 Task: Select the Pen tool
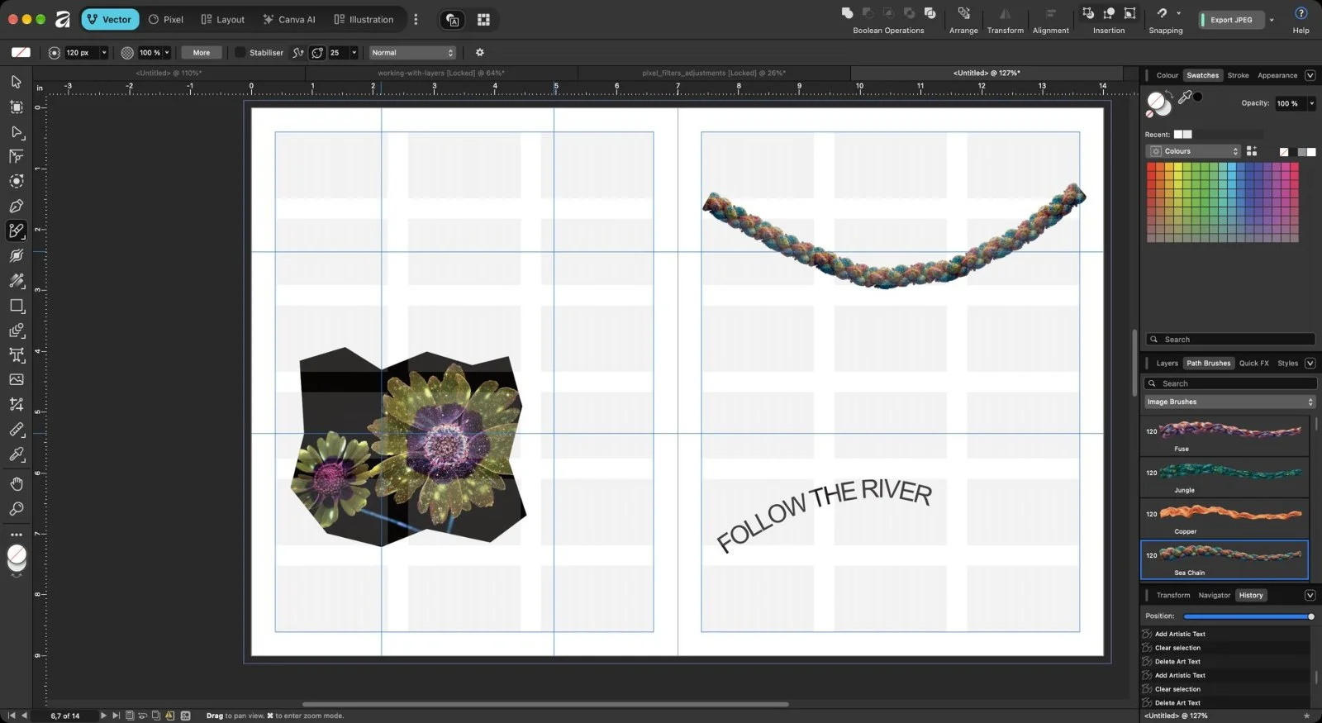point(16,206)
